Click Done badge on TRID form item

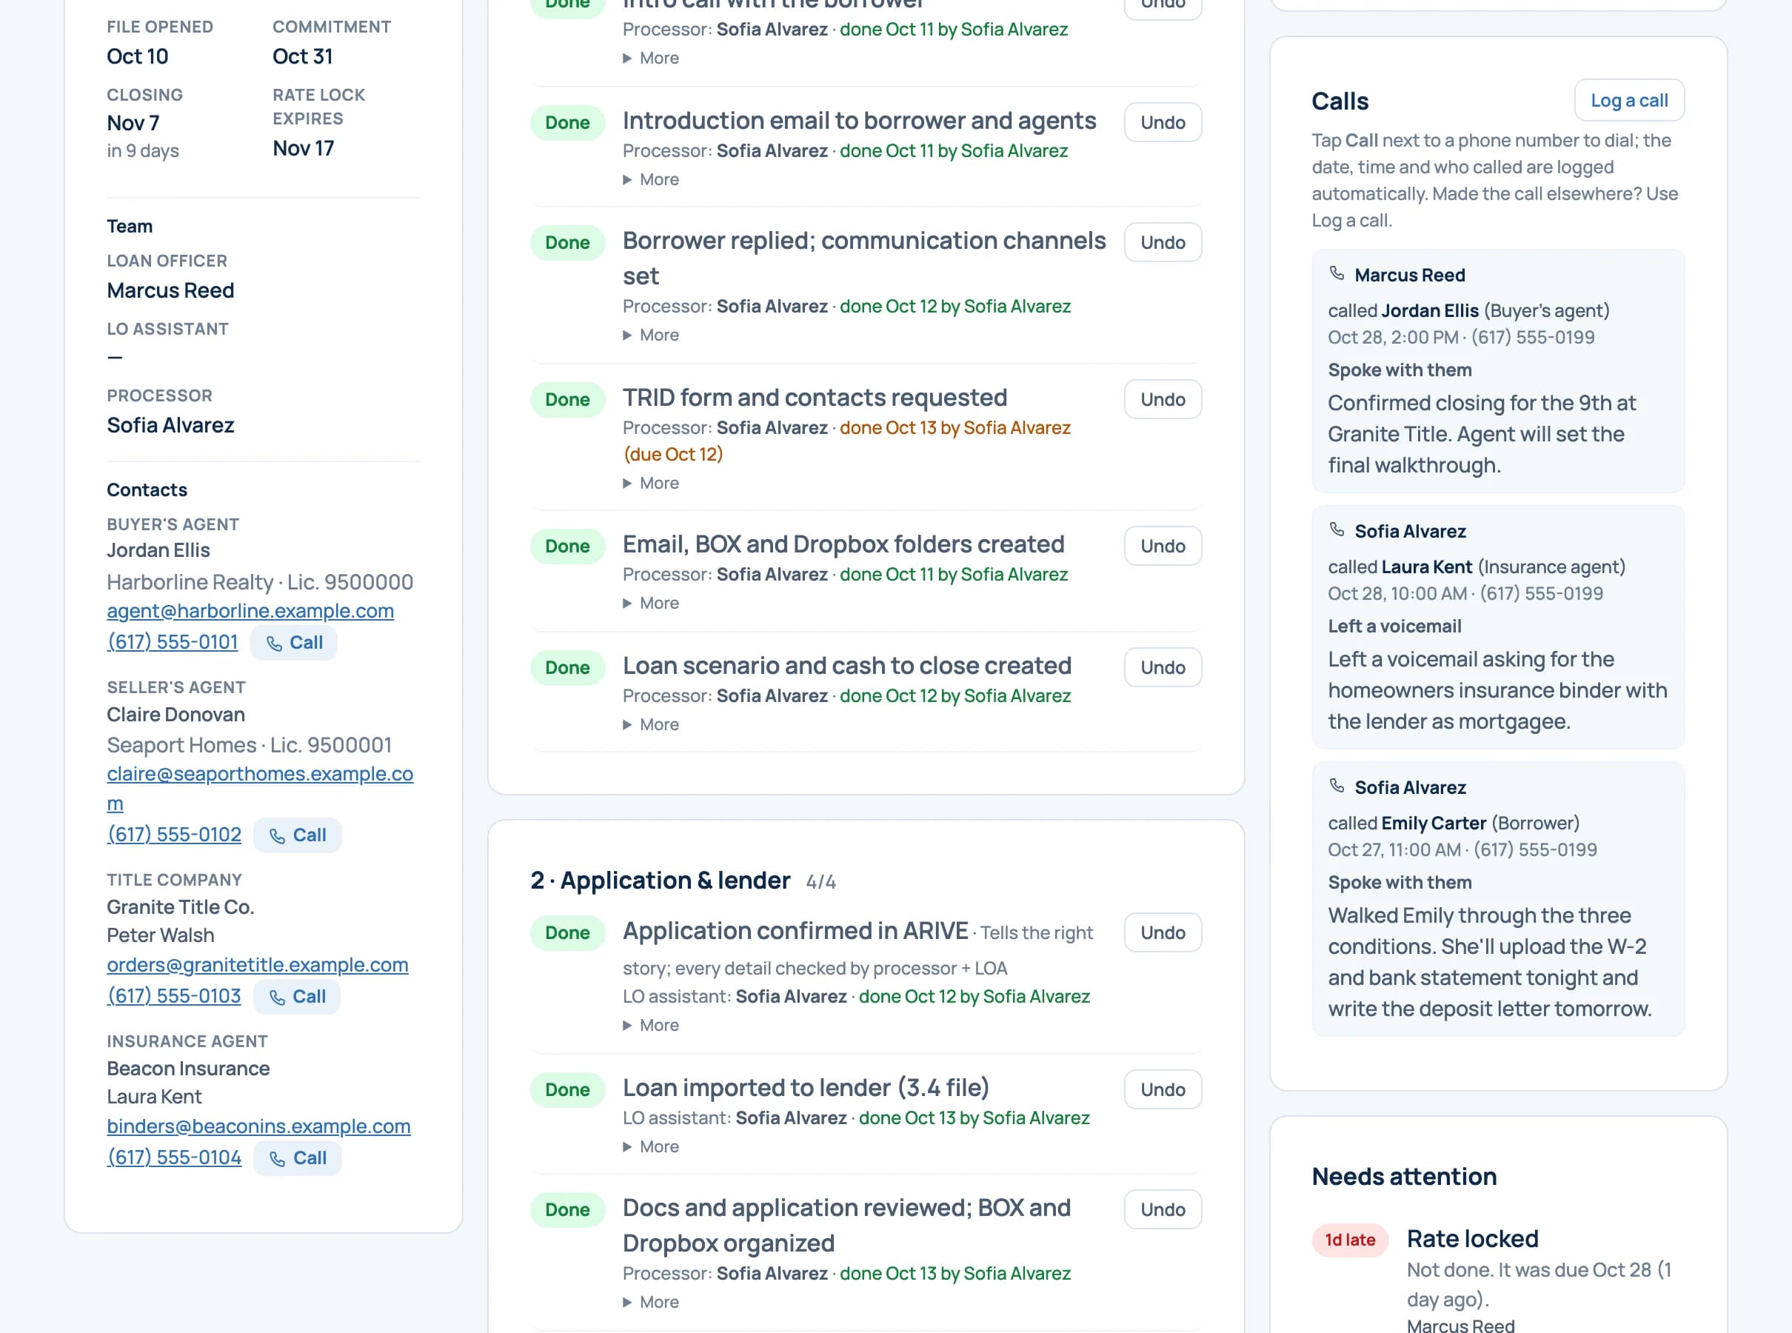(567, 399)
